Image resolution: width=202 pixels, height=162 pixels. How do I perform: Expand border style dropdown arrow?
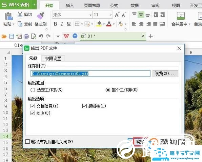pos(82,24)
